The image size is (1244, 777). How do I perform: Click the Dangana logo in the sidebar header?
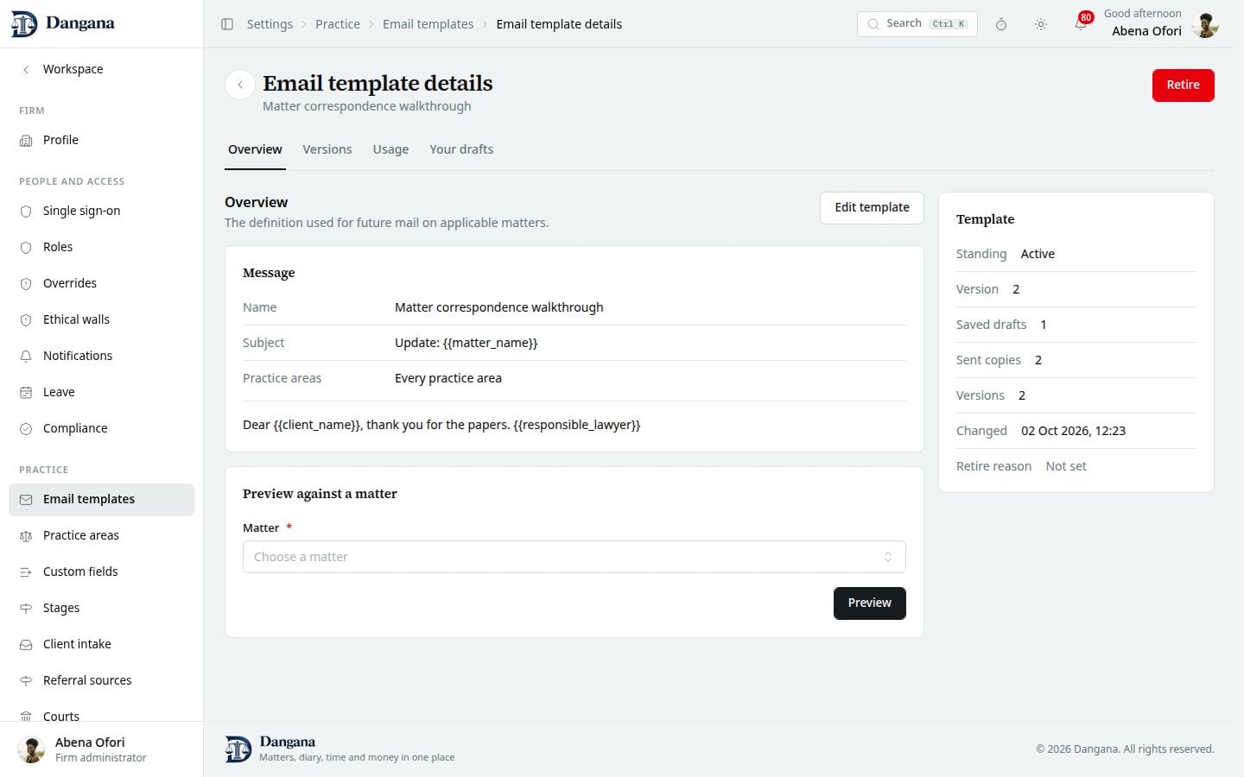tap(62, 23)
